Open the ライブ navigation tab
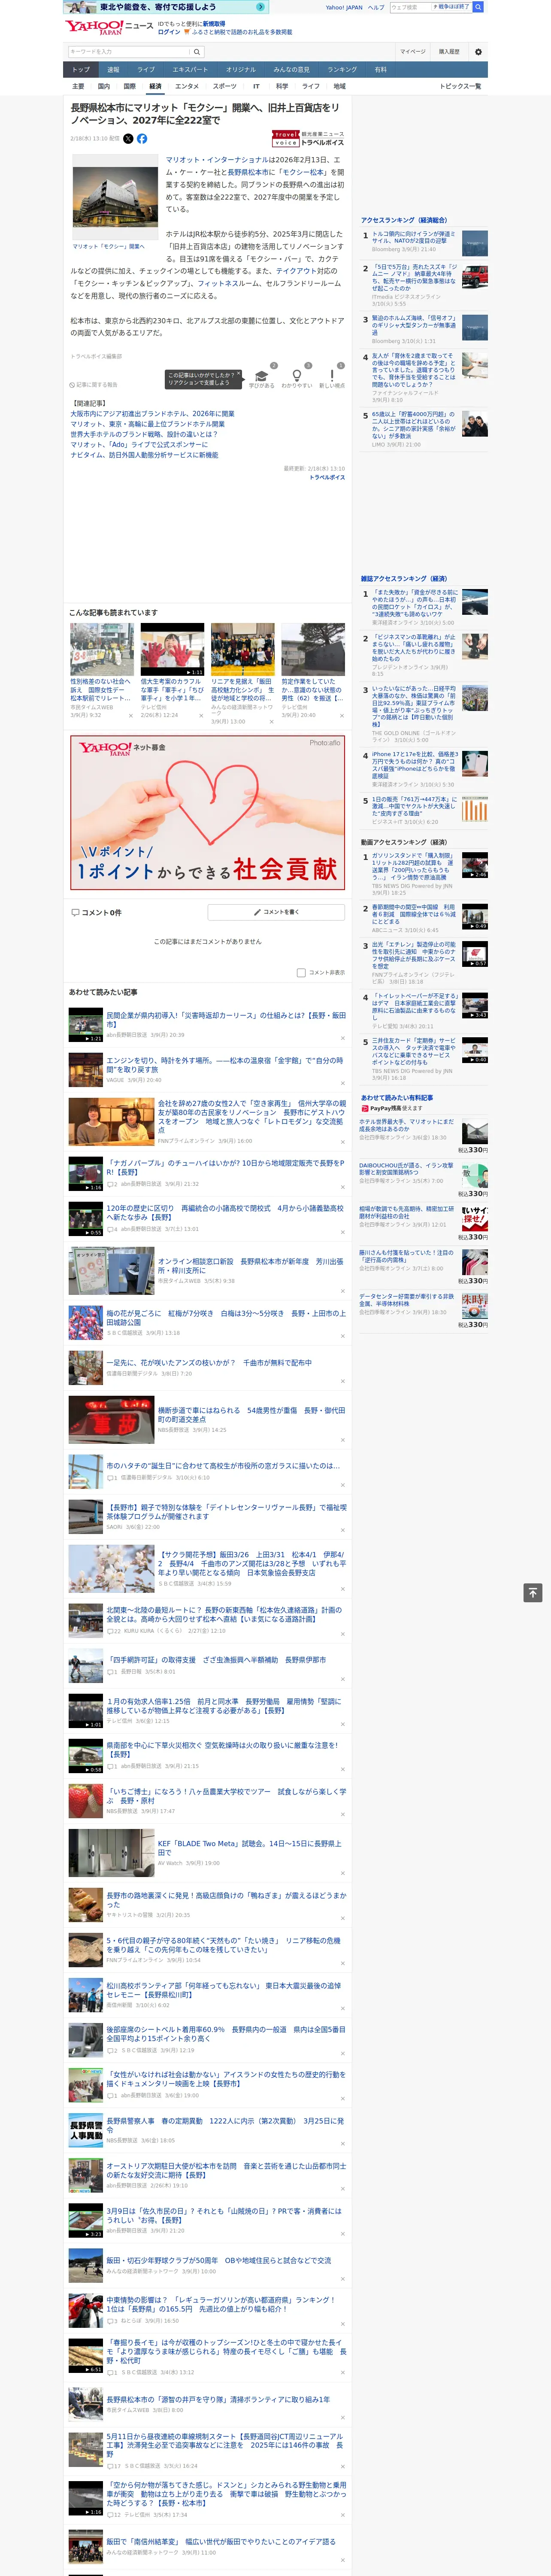Image resolution: width=551 pixels, height=2576 pixels. 146,70
